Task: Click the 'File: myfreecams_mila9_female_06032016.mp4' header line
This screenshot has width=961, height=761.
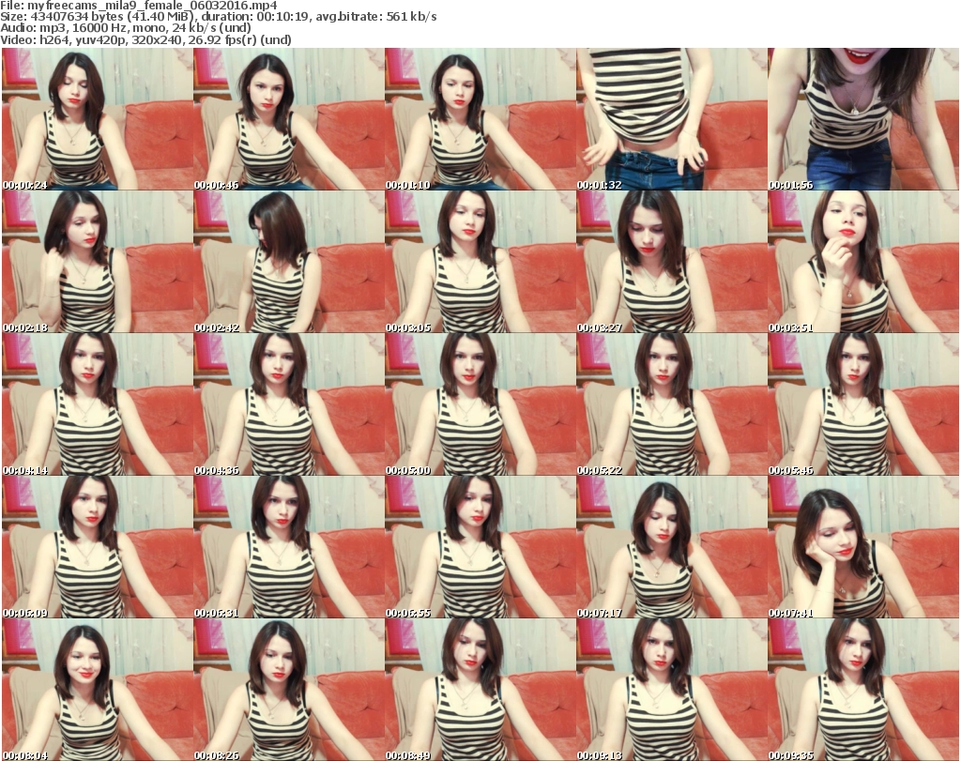Action: click(139, 6)
